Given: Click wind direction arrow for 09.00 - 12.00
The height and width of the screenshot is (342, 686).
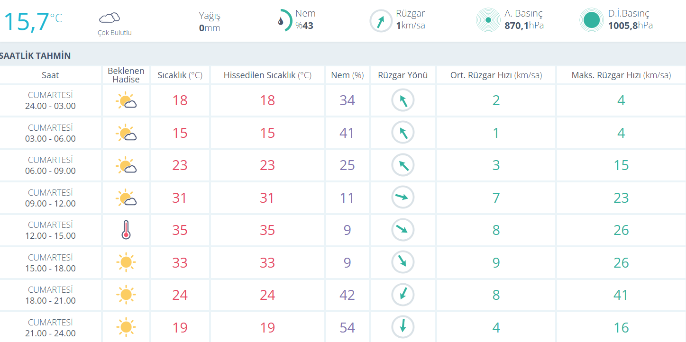Looking at the screenshot, I should coord(402,198).
